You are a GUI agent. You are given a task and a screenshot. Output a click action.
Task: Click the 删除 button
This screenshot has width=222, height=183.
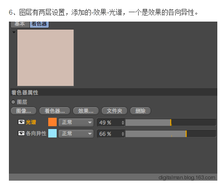coord(141,111)
